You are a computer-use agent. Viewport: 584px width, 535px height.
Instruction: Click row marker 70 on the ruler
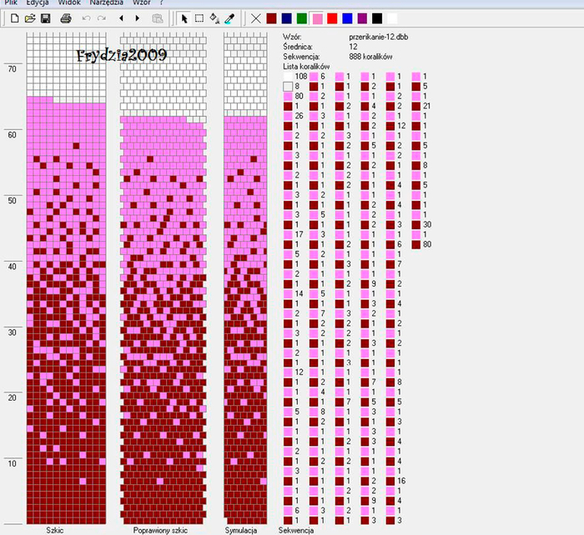13,69
